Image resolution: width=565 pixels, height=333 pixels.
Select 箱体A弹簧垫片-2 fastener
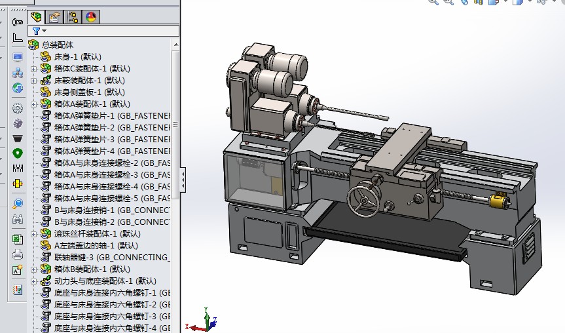112,128
